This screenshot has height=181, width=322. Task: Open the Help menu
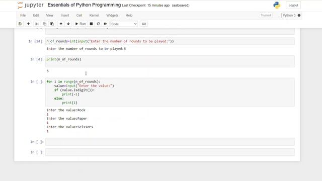129,16
